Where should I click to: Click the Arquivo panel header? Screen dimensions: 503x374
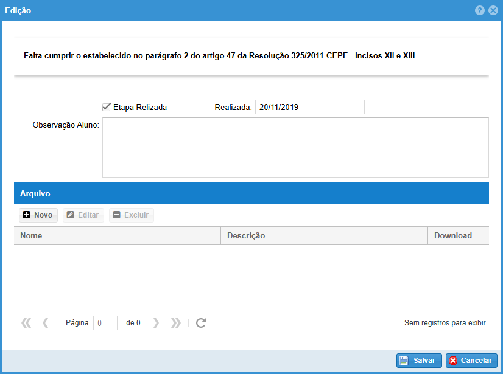coord(251,193)
